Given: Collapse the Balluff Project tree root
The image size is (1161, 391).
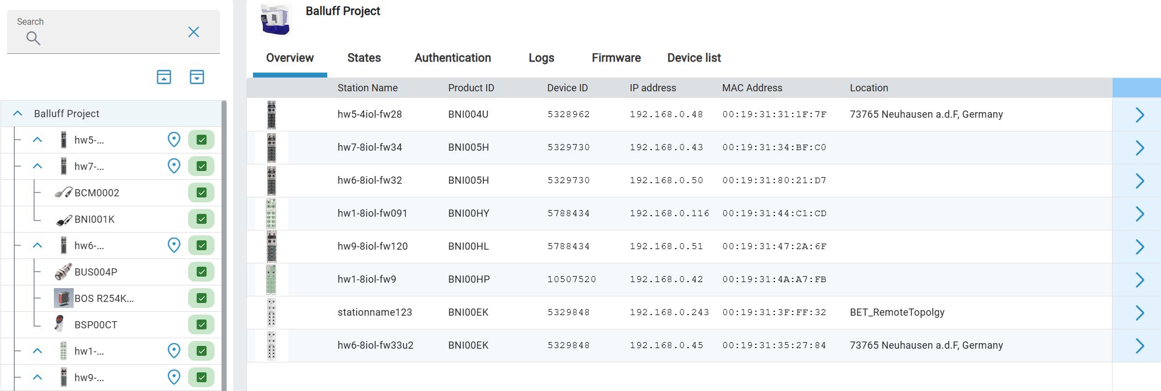Looking at the screenshot, I should pyautogui.click(x=18, y=113).
